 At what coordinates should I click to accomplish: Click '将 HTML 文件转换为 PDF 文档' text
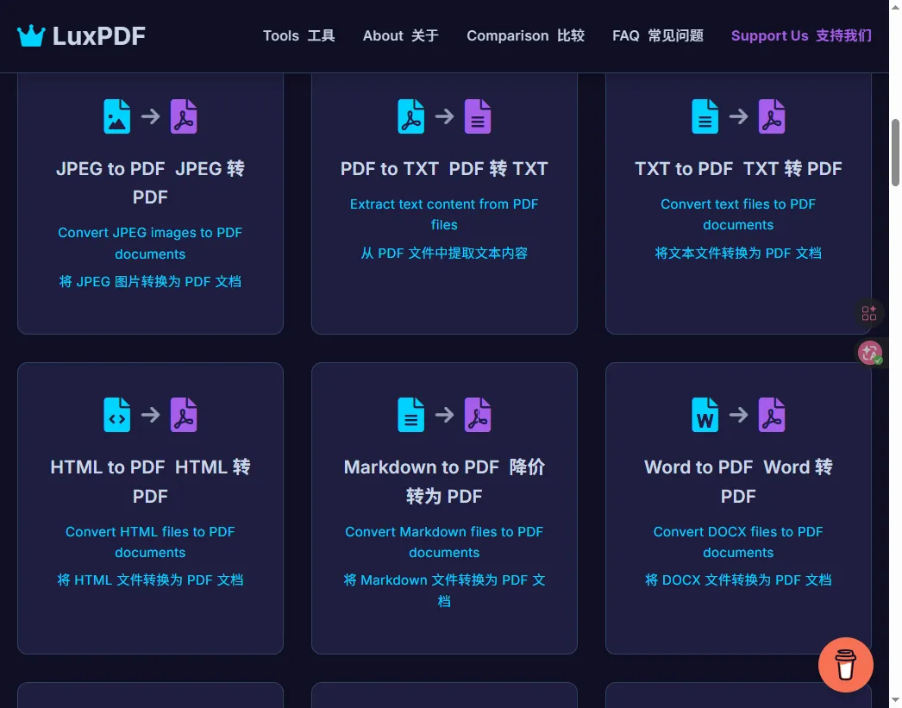coord(150,580)
